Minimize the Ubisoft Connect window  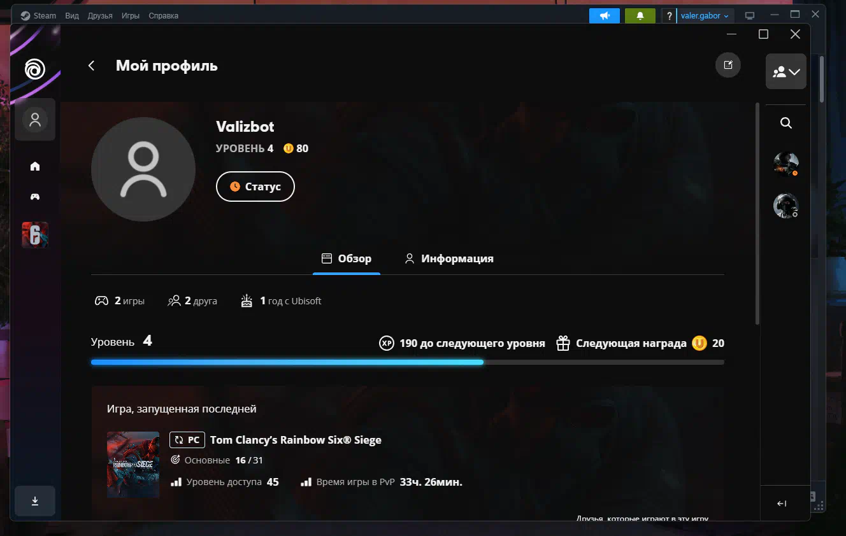point(732,34)
